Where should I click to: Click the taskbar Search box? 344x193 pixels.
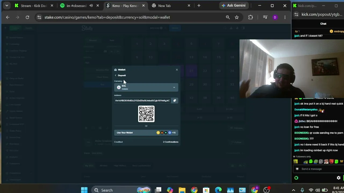pyautogui.click(x=121, y=190)
